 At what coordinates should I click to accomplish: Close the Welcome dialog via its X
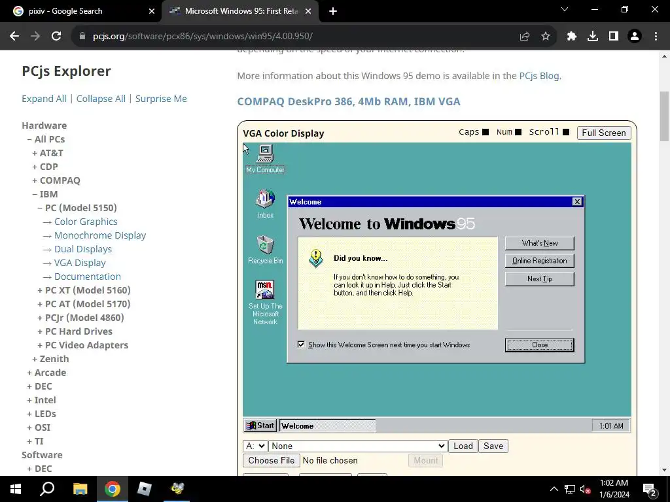(x=577, y=201)
